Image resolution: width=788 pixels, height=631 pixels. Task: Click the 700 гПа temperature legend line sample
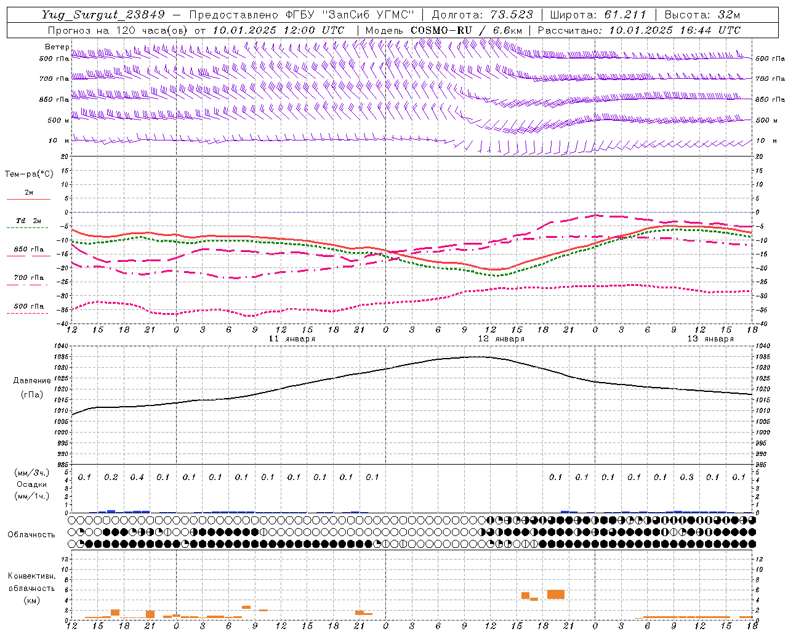point(27,285)
